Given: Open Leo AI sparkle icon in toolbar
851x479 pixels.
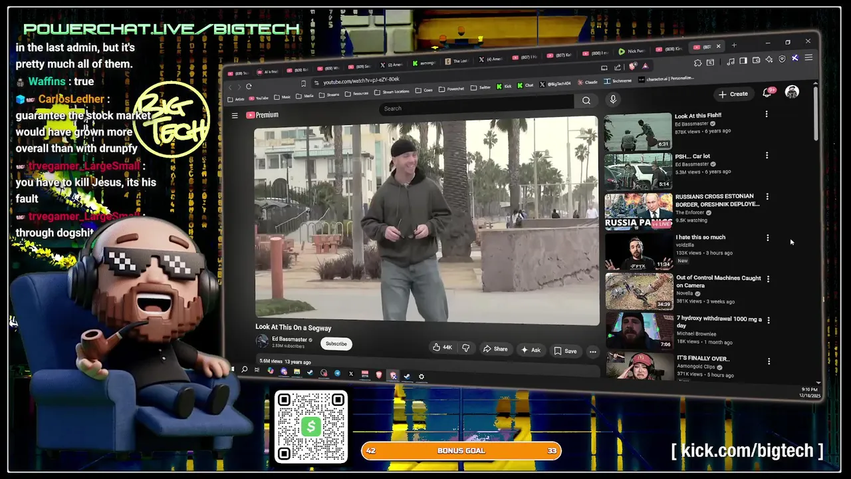Looking at the screenshot, I should [769, 59].
